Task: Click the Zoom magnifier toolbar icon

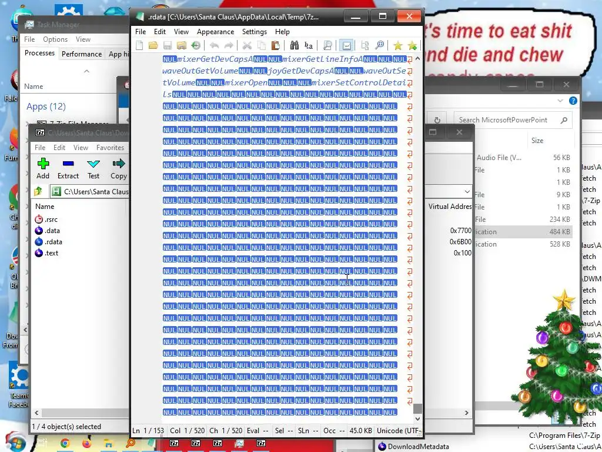Action: tap(379, 46)
